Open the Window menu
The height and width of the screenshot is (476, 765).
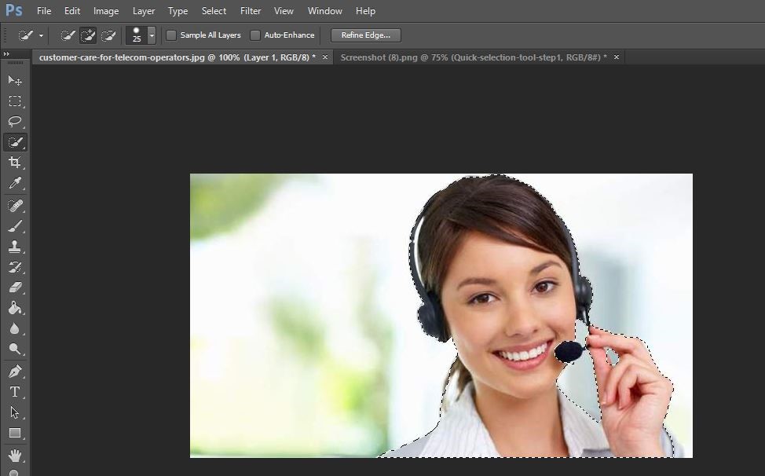[x=324, y=11]
